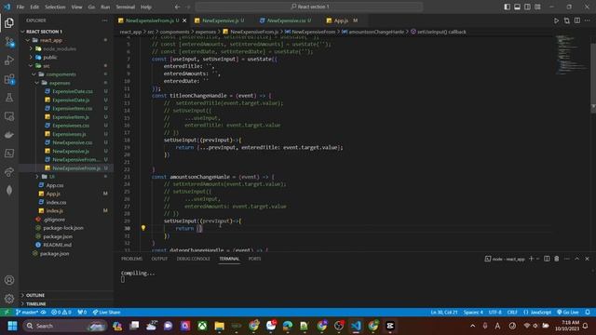This screenshot has width=596, height=335.
Task: Open index.css file in explorer
Action: click(x=56, y=203)
